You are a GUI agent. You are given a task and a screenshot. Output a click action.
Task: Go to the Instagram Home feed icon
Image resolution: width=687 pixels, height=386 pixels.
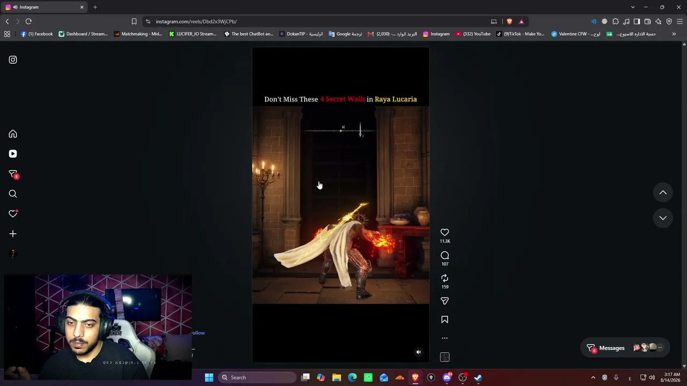pyautogui.click(x=13, y=134)
